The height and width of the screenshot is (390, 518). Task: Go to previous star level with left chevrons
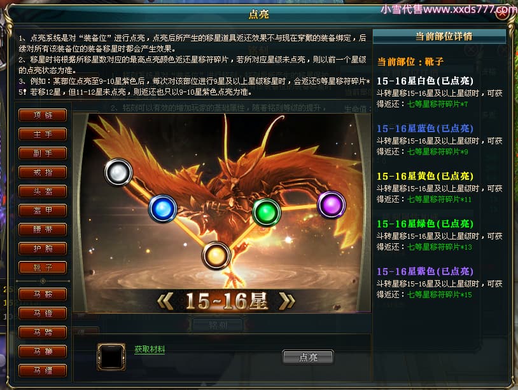pos(165,301)
